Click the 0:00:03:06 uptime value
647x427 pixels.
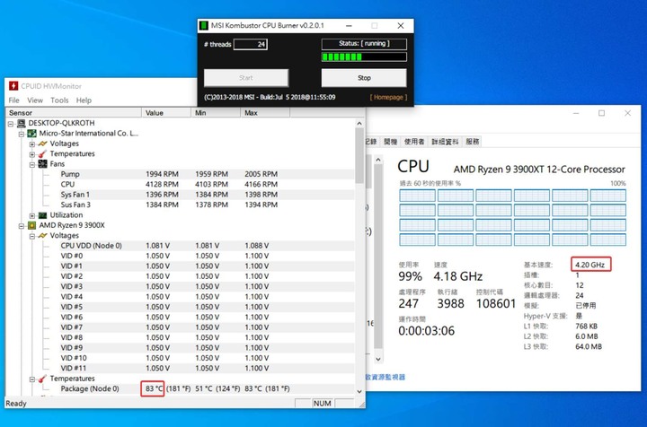pyautogui.click(x=426, y=331)
